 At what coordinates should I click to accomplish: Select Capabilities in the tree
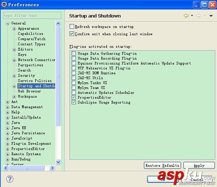coord(30,33)
